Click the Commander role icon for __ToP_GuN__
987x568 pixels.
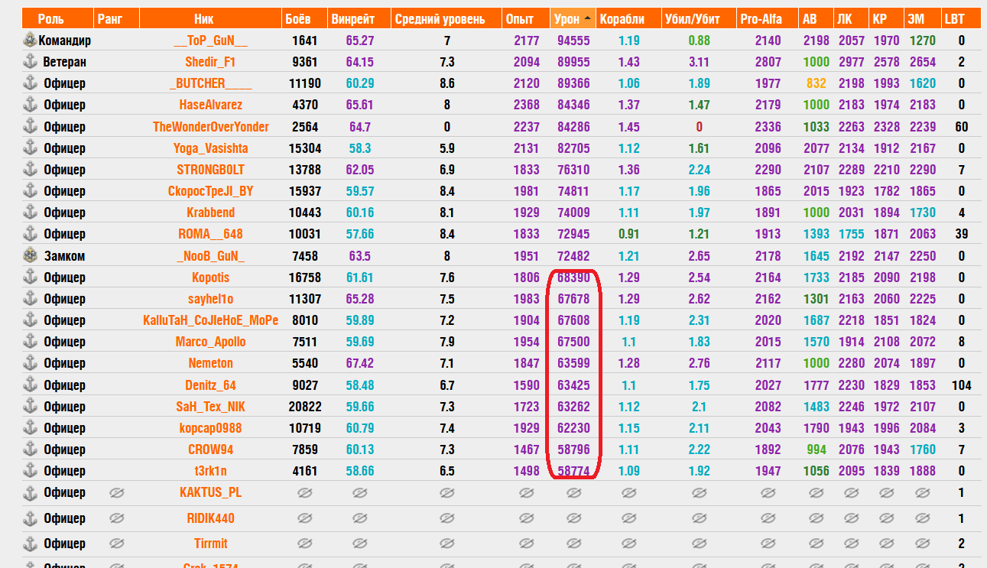(x=31, y=41)
